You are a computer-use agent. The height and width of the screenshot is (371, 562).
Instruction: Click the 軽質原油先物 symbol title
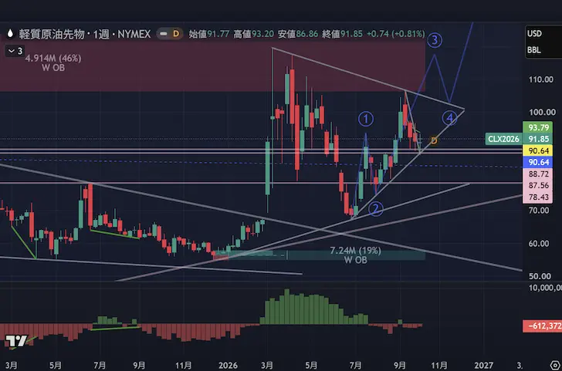pyautogui.click(x=52, y=34)
